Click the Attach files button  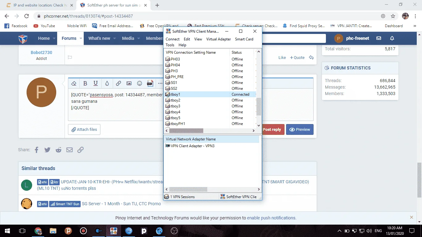click(84, 129)
